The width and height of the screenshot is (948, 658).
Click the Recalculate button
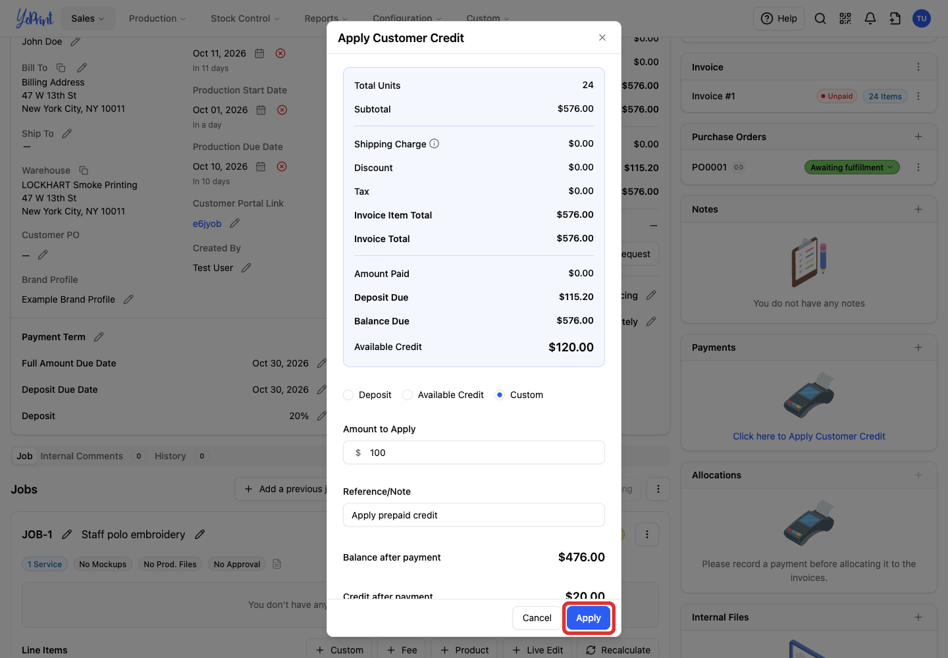(x=618, y=650)
